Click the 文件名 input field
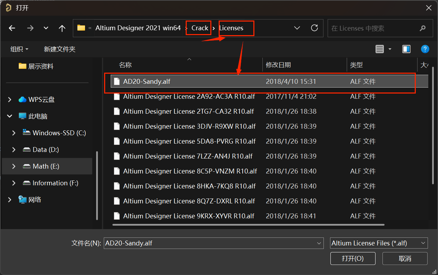This screenshot has width=438, height=275. pos(214,243)
